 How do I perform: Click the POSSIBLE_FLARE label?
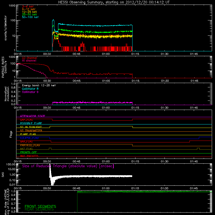point(31,123)
